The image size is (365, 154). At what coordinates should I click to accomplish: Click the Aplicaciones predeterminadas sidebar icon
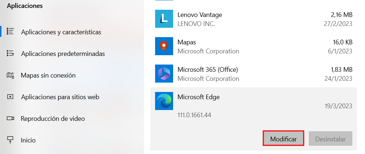[10, 54]
